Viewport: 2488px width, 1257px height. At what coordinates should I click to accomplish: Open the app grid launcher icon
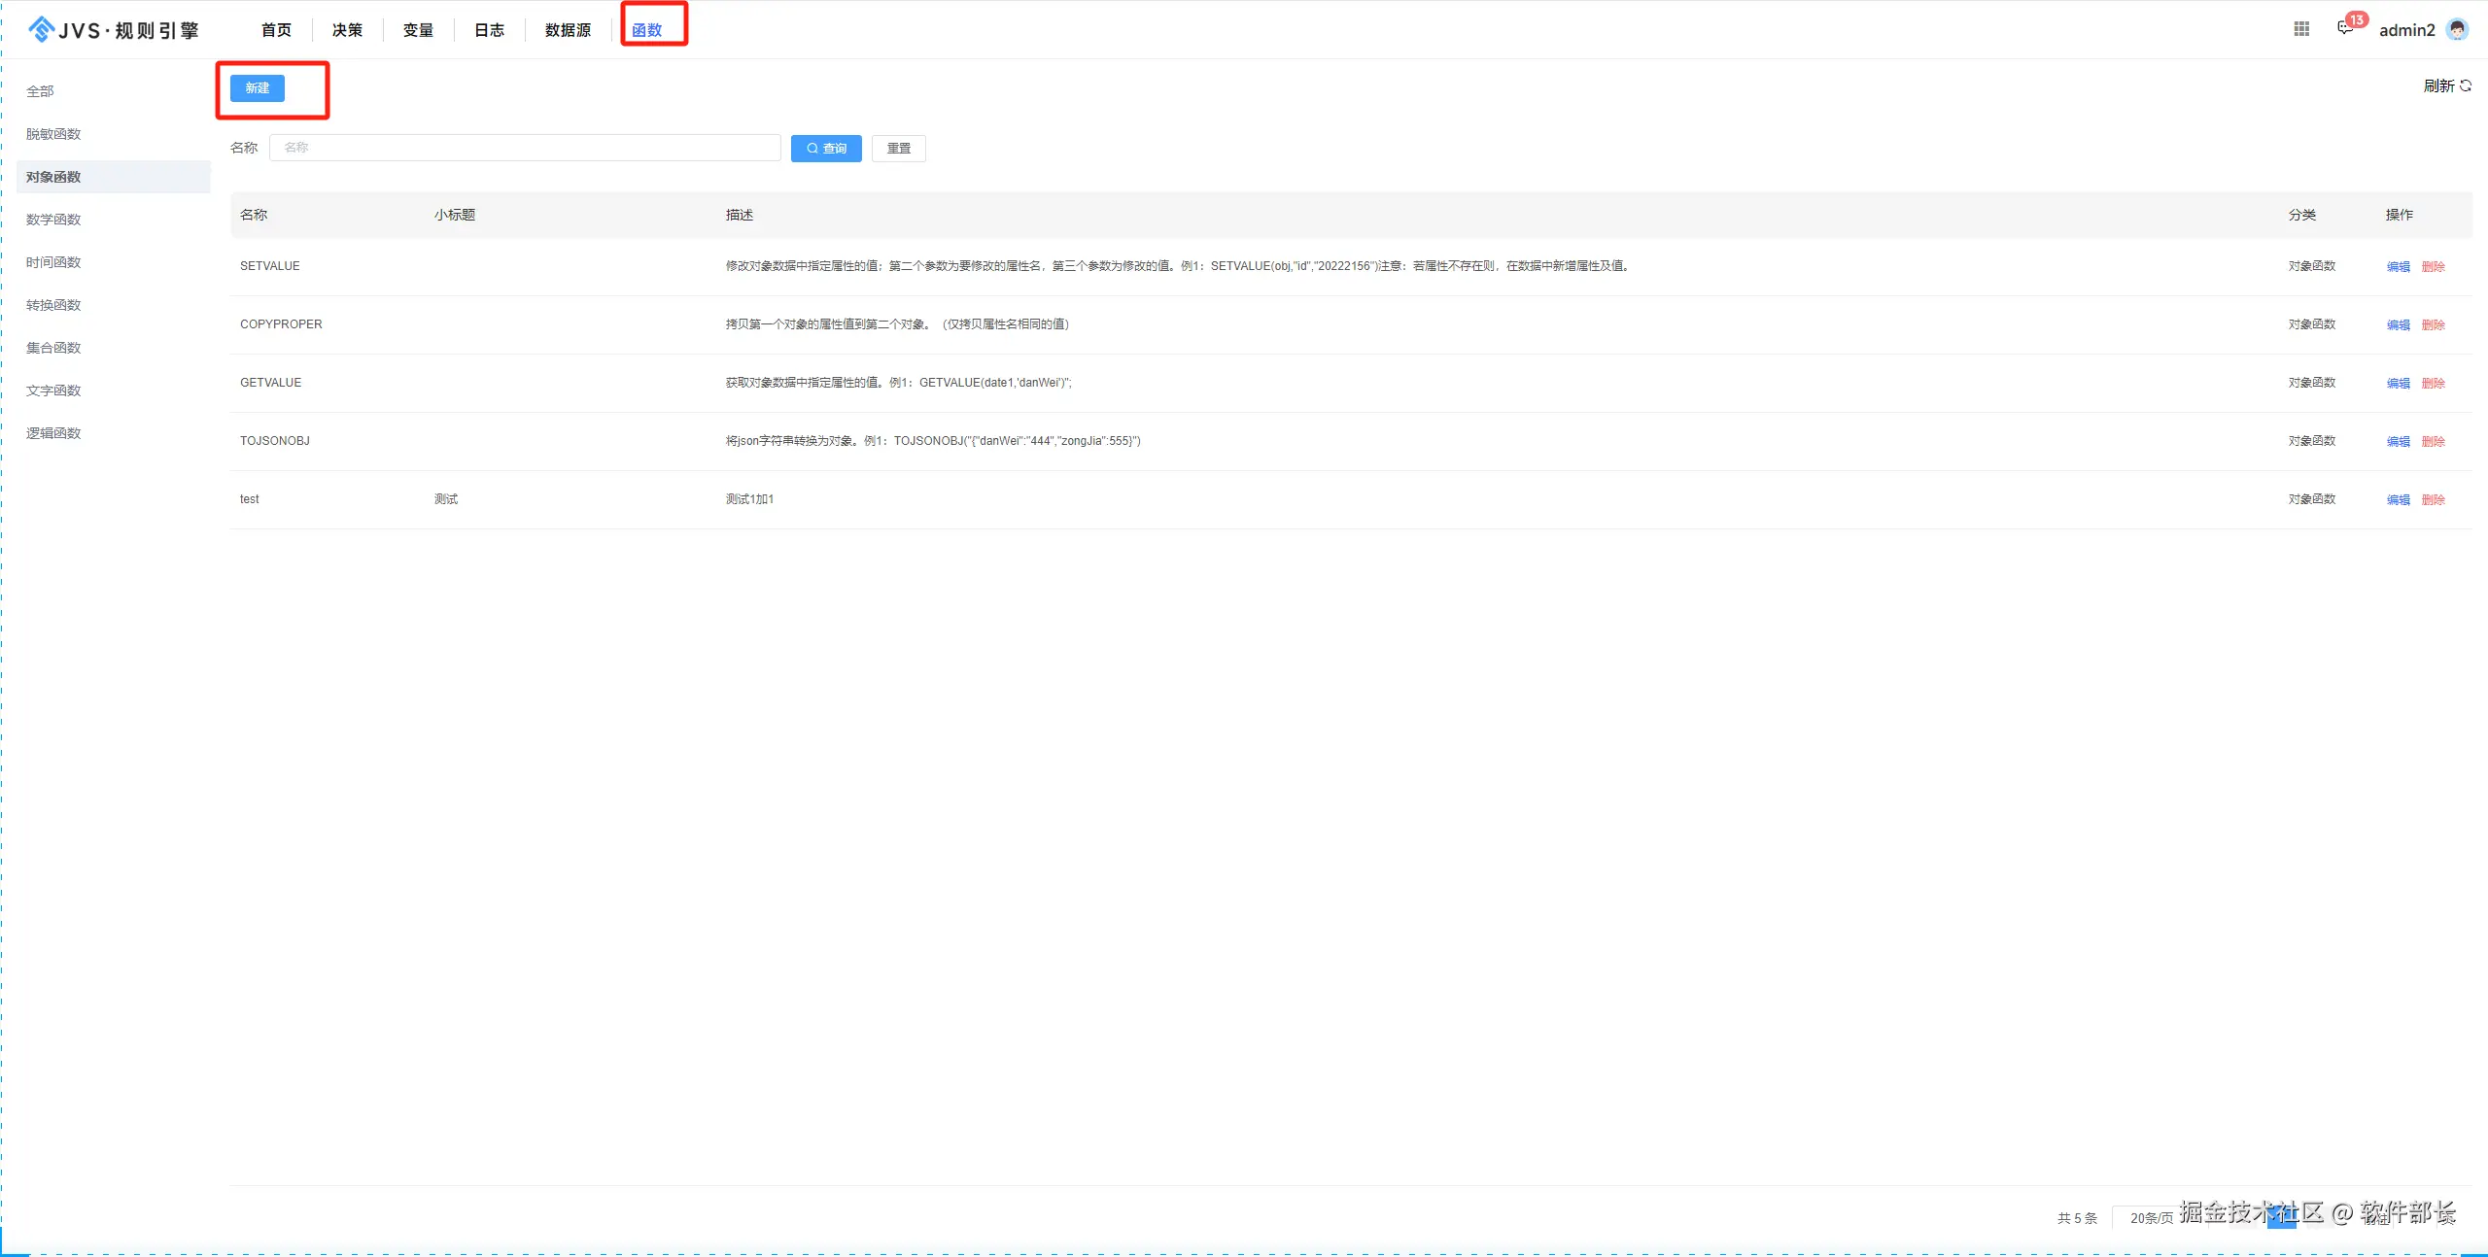(2300, 29)
